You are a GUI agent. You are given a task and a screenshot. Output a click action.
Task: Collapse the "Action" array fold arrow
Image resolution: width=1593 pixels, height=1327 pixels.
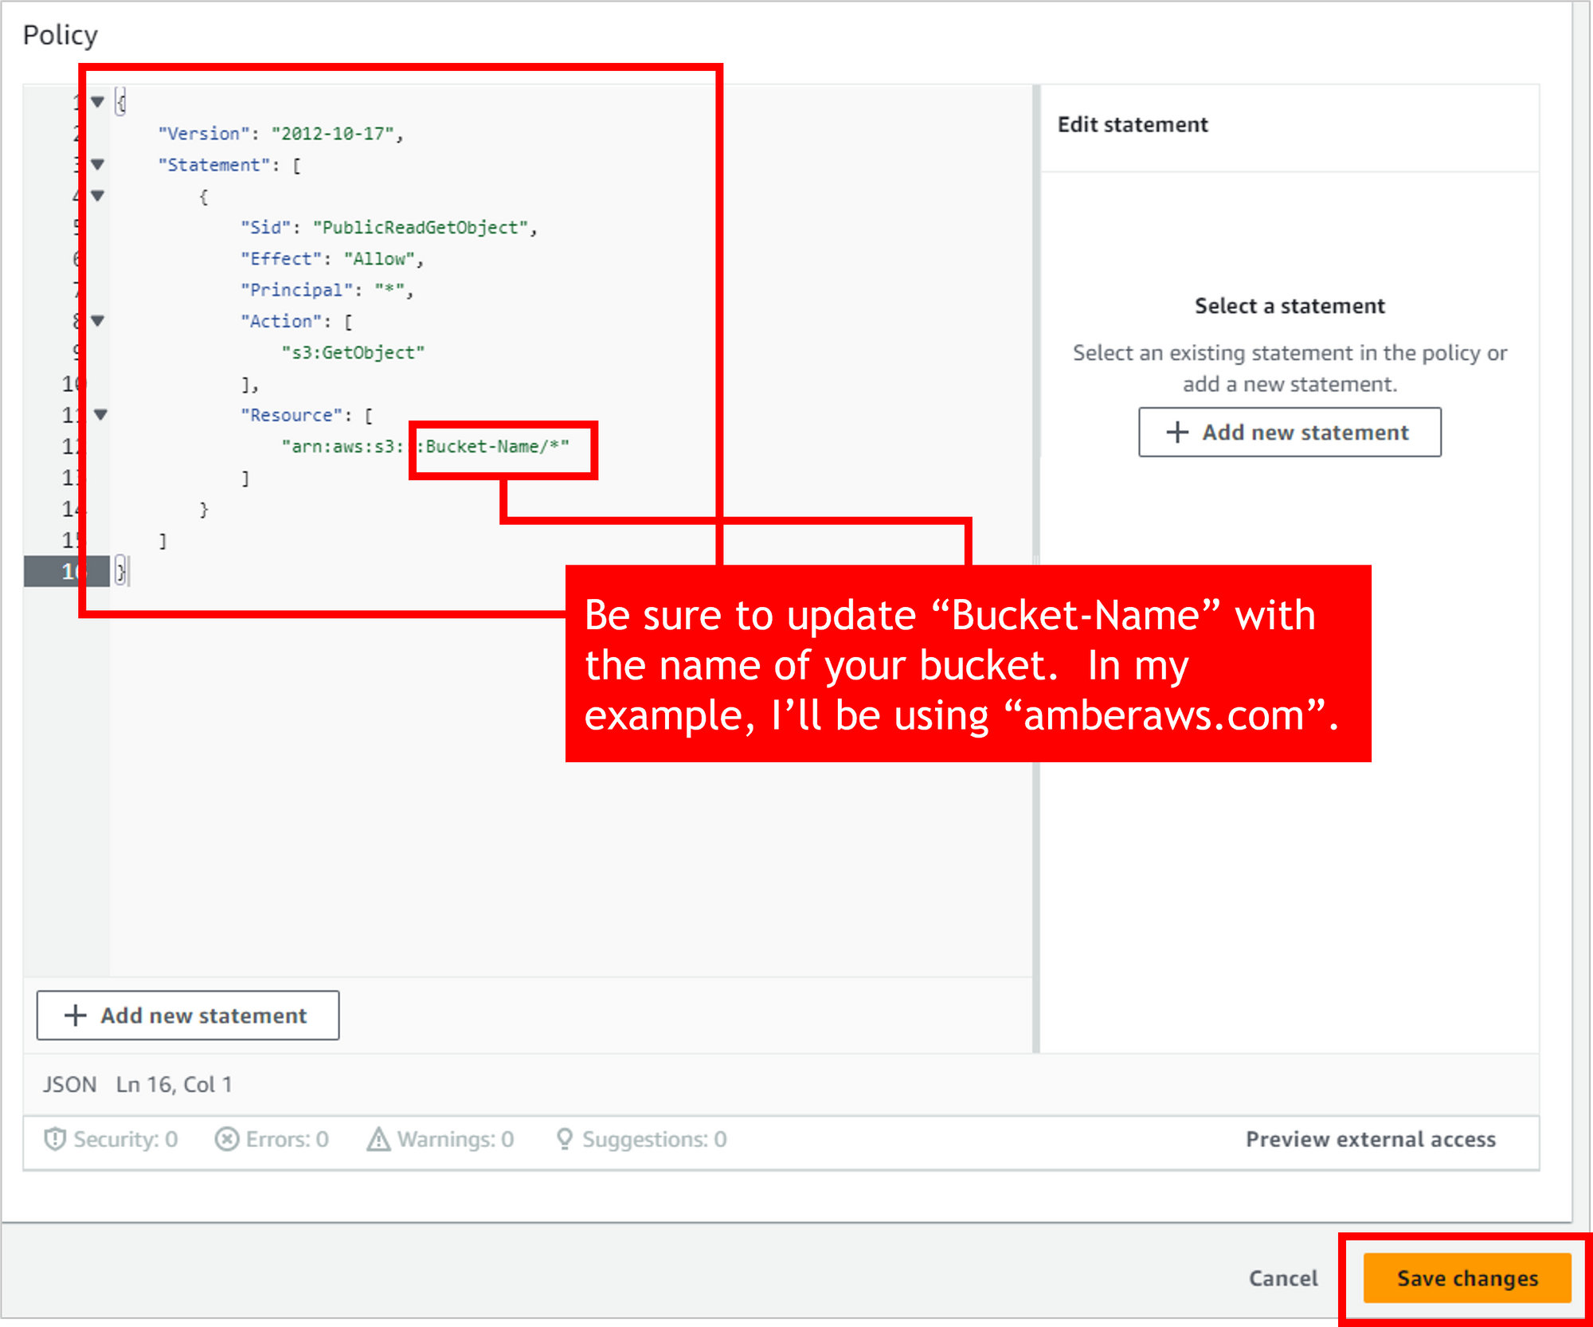97,321
